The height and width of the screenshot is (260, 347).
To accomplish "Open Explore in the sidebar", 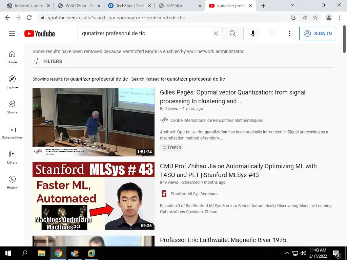I will (12, 82).
